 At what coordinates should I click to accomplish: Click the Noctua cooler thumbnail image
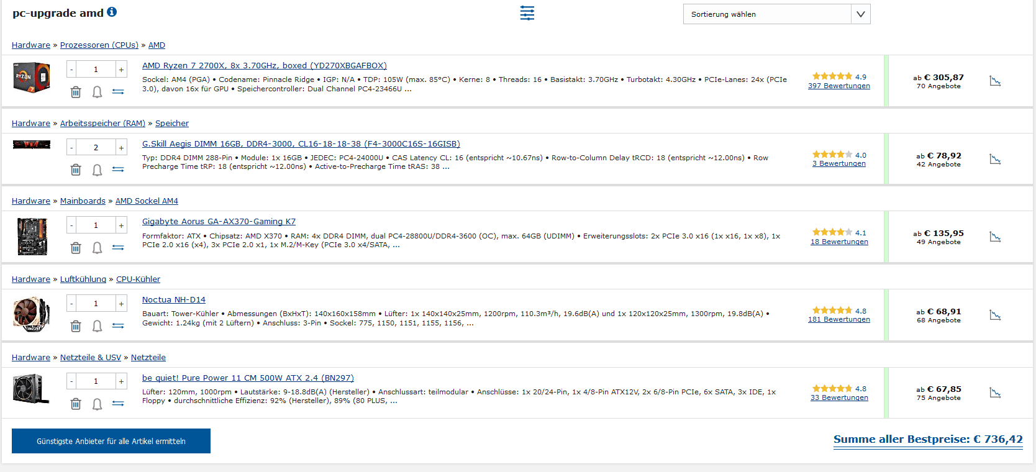[x=32, y=314]
